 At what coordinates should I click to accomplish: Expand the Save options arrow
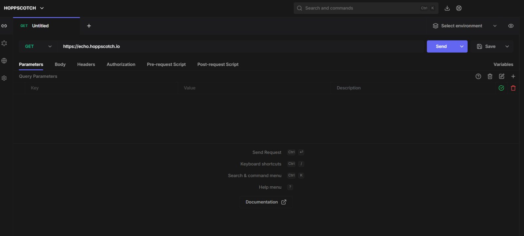pos(507,46)
